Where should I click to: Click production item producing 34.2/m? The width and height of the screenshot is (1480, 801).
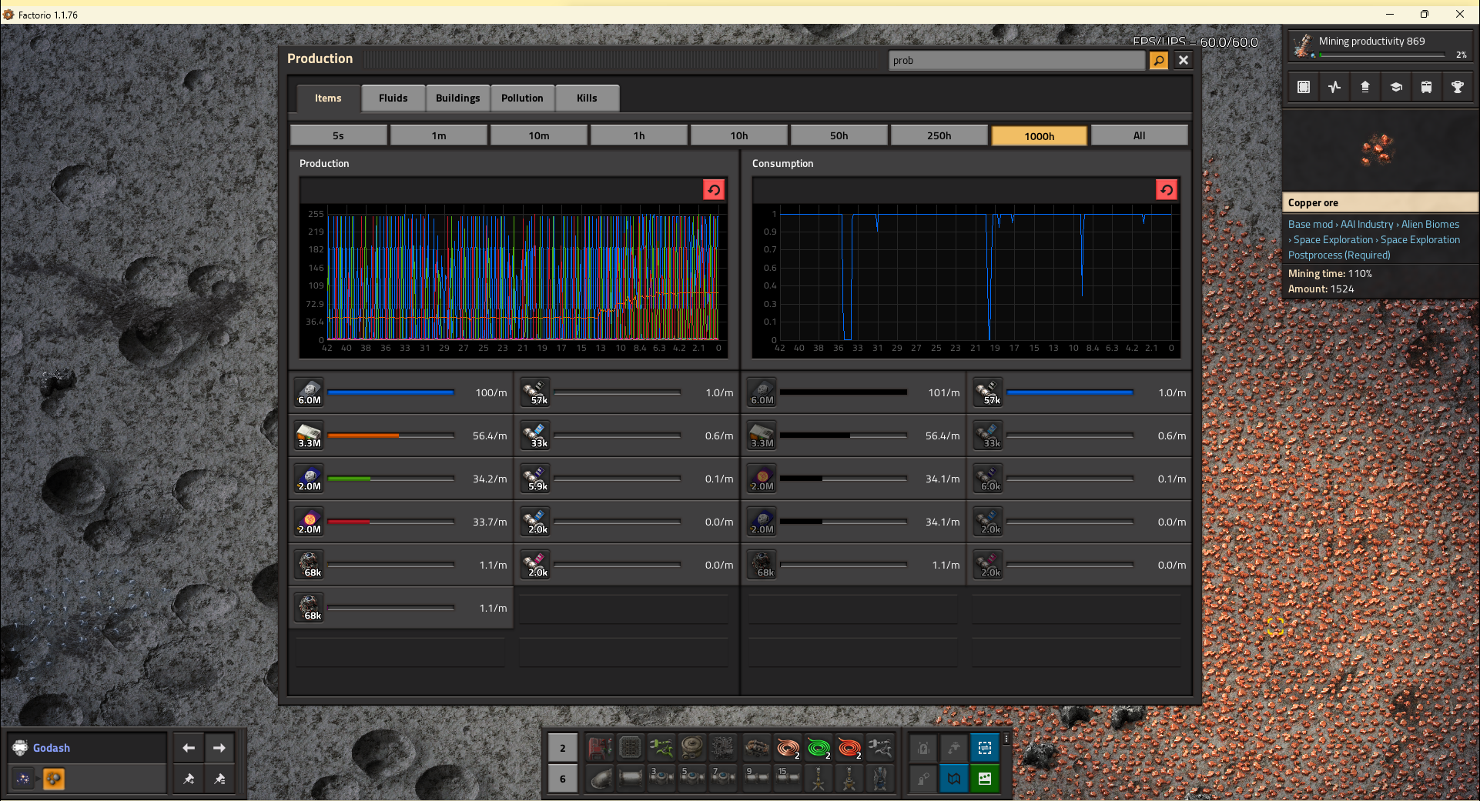[310, 479]
